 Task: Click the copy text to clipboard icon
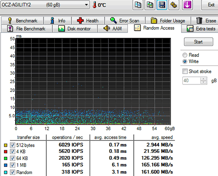tap(138, 5)
